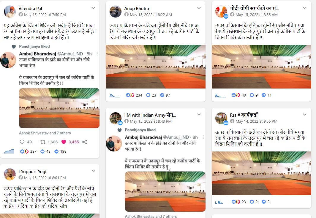Click the retweet icon showing 1,606

coord(43,142)
